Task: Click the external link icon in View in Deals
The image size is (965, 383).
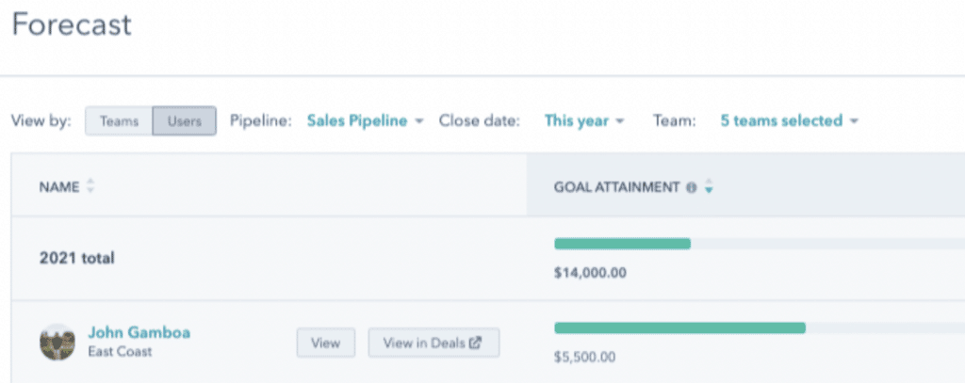Action: point(475,343)
